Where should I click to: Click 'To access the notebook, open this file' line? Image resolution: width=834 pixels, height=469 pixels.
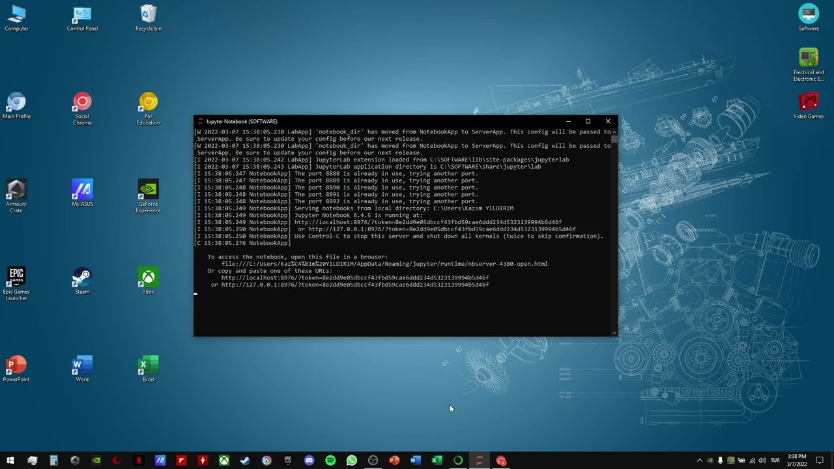tap(298, 257)
